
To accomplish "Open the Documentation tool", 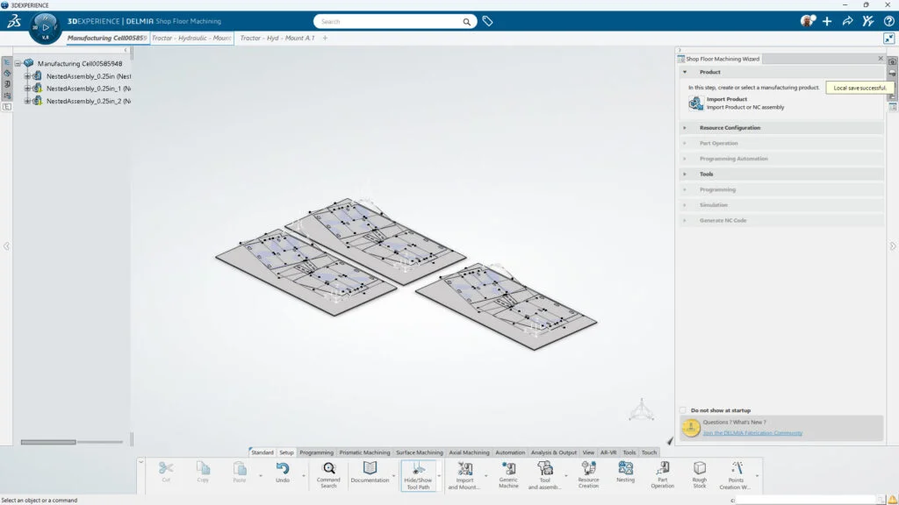I will pyautogui.click(x=370, y=473).
